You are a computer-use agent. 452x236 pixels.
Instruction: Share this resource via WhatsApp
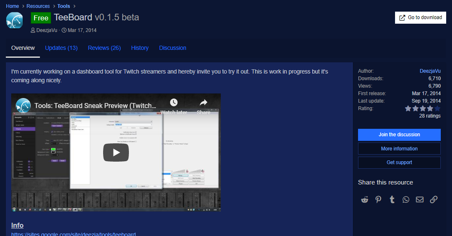pyautogui.click(x=406, y=199)
